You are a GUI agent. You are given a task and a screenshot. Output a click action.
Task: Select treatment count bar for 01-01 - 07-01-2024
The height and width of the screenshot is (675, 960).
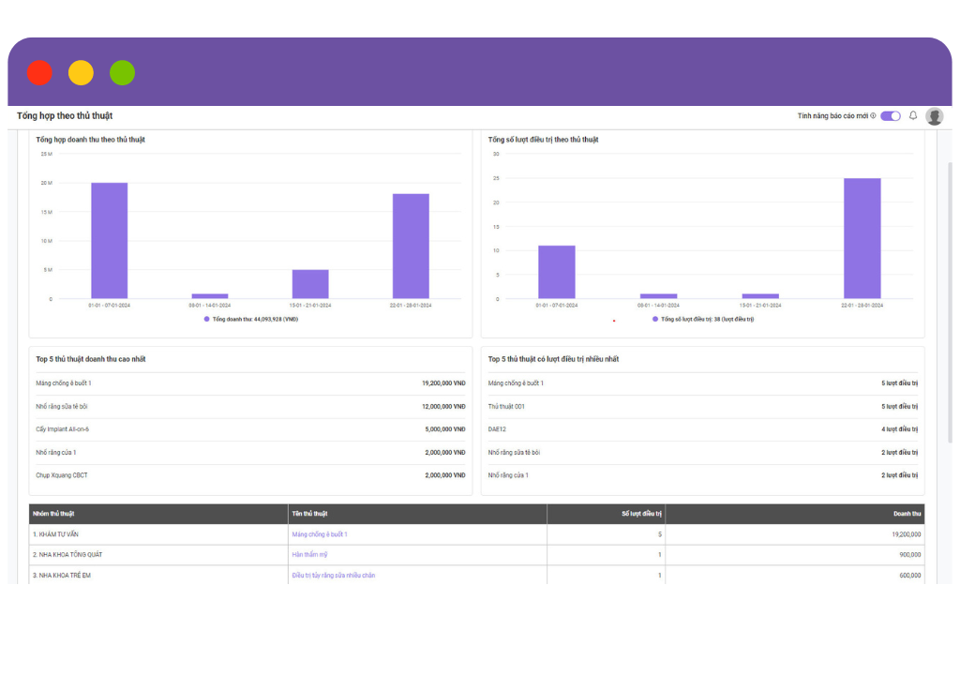557,273
